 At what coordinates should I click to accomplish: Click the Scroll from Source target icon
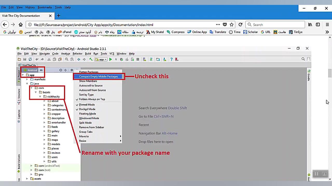(61, 70)
